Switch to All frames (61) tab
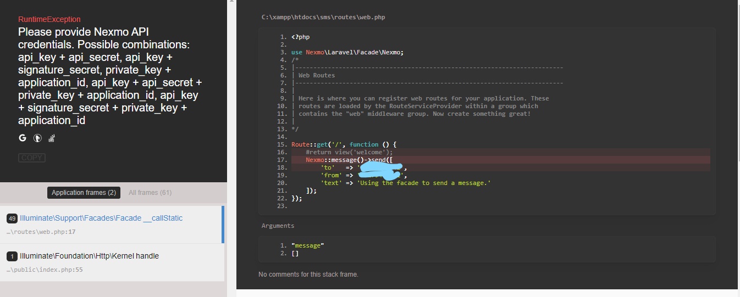The width and height of the screenshot is (740, 297). point(150,193)
